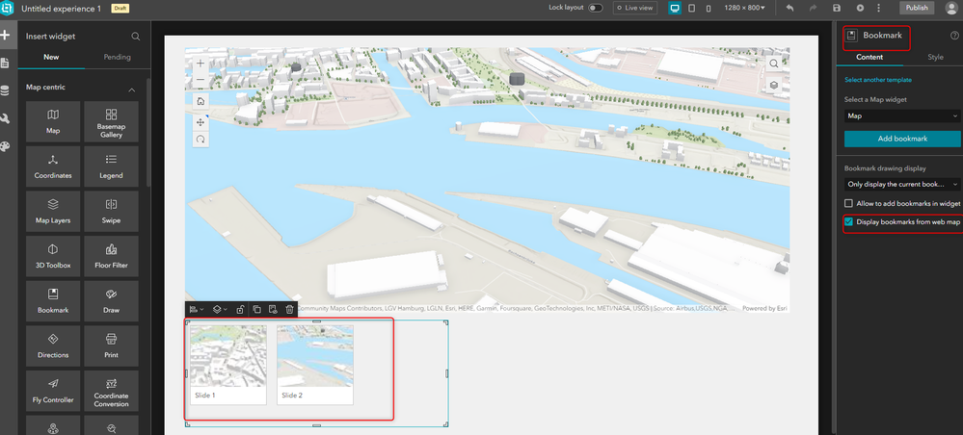This screenshot has width=963, height=435.
Task: Open the arrange layers dropdown in toolbar
Action: 219,310
